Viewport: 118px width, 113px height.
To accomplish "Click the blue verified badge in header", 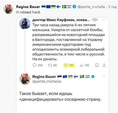I will click(x=74, y=7).
